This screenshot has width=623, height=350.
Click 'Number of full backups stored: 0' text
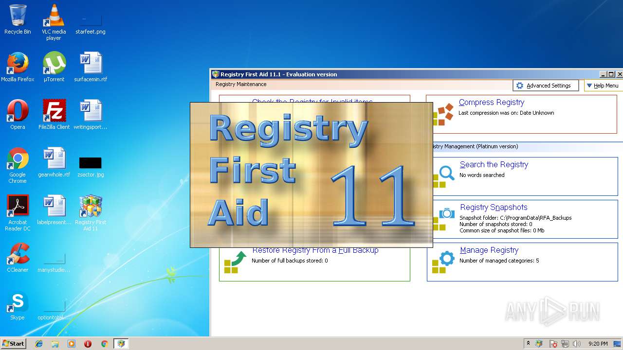[290, 261]
